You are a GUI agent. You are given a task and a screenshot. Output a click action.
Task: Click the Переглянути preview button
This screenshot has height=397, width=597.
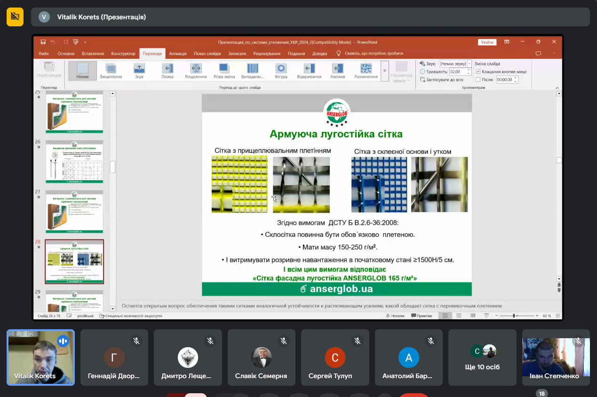click(x=49, y=70)
